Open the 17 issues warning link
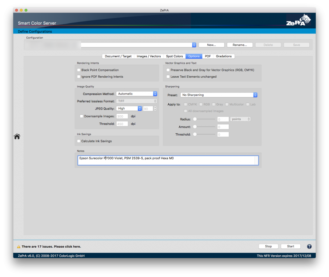 coord(51,246)
